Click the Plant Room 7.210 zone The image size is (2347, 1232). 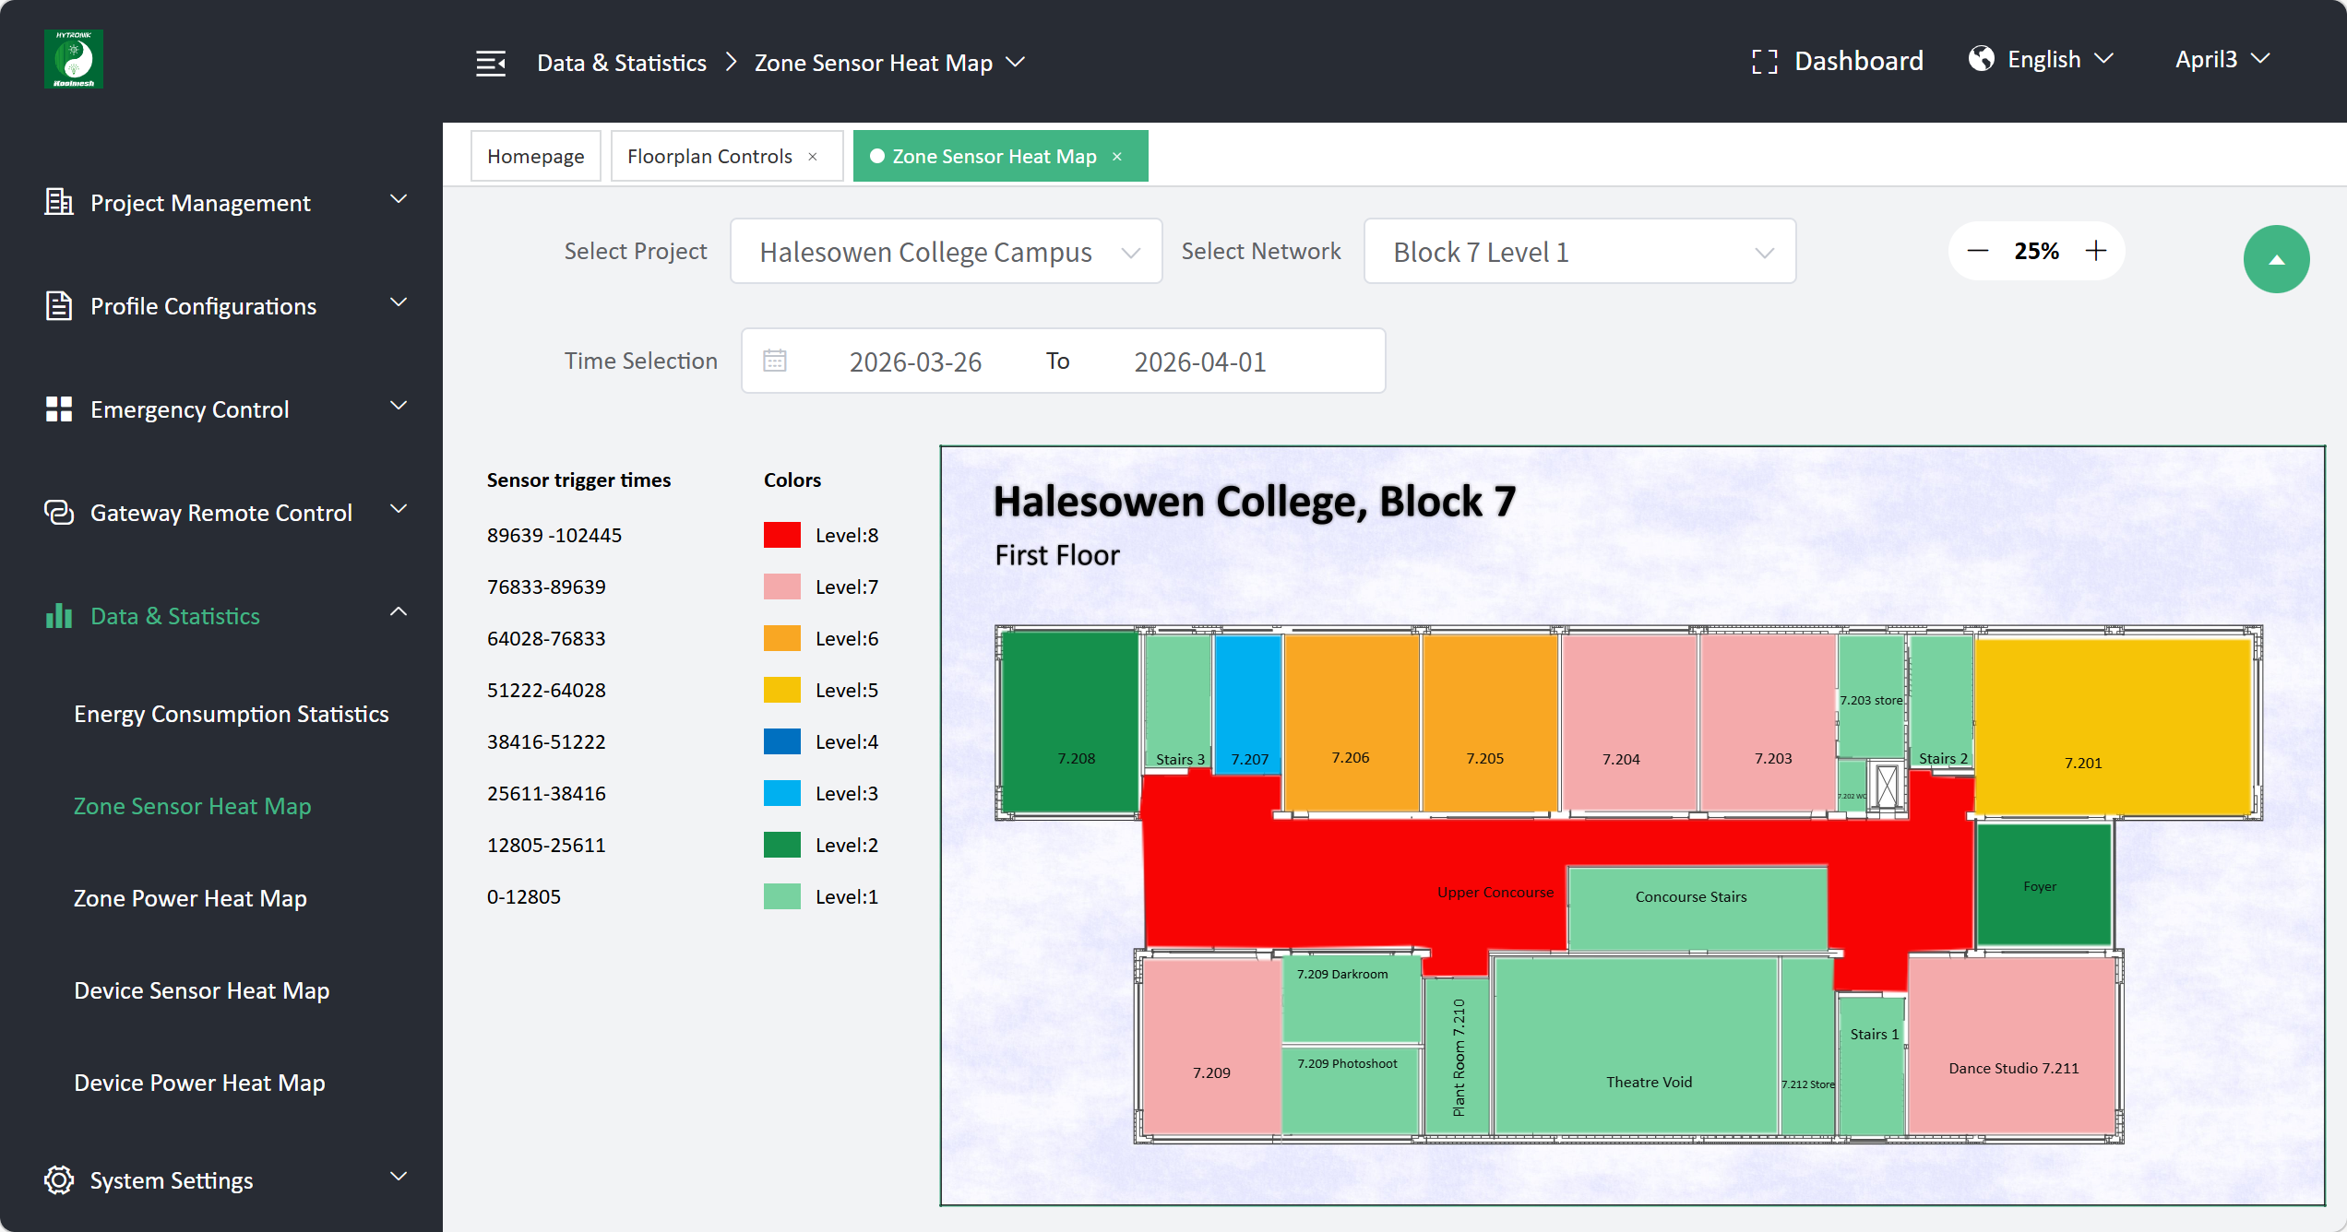(x=1458, y=1057)
